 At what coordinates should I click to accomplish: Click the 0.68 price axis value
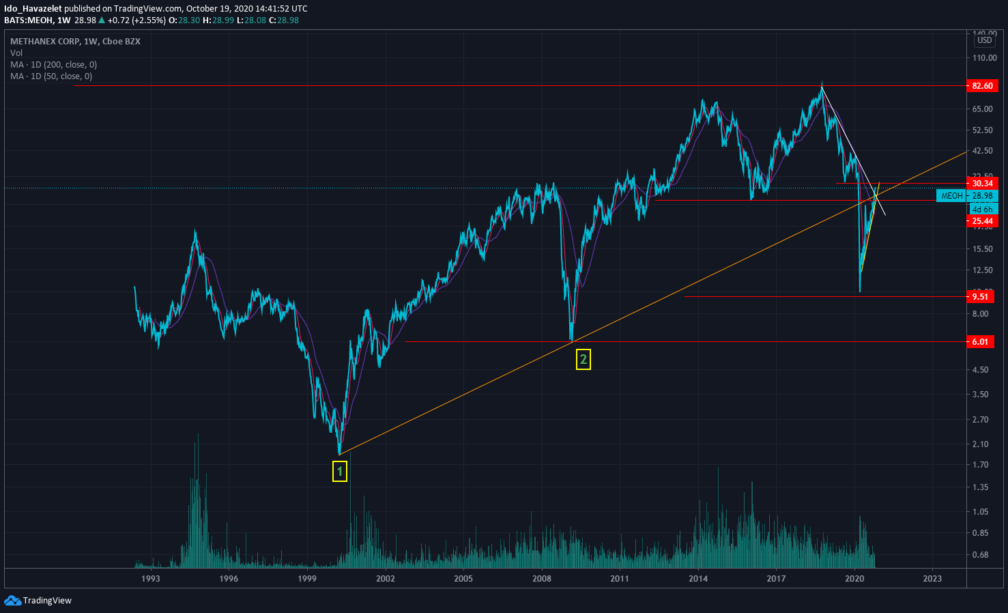pos(980,555)
